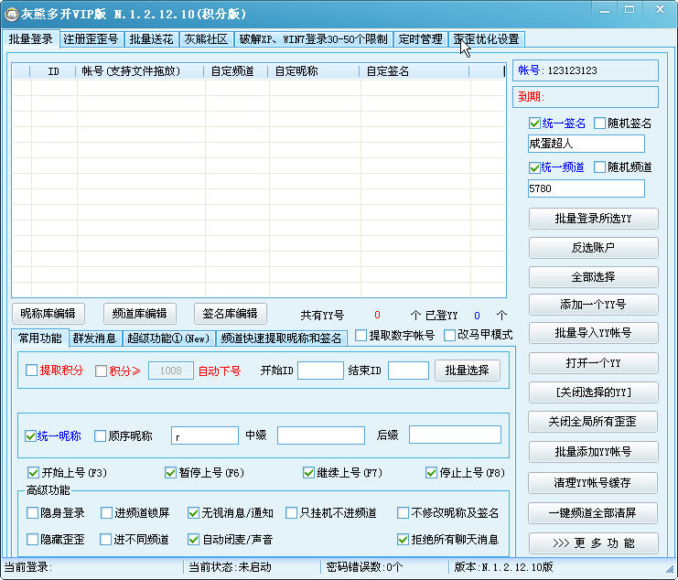Check the 改马甲模式 checkbox
This screenshot has width=678, height=580.
click(x=450, y=335)
